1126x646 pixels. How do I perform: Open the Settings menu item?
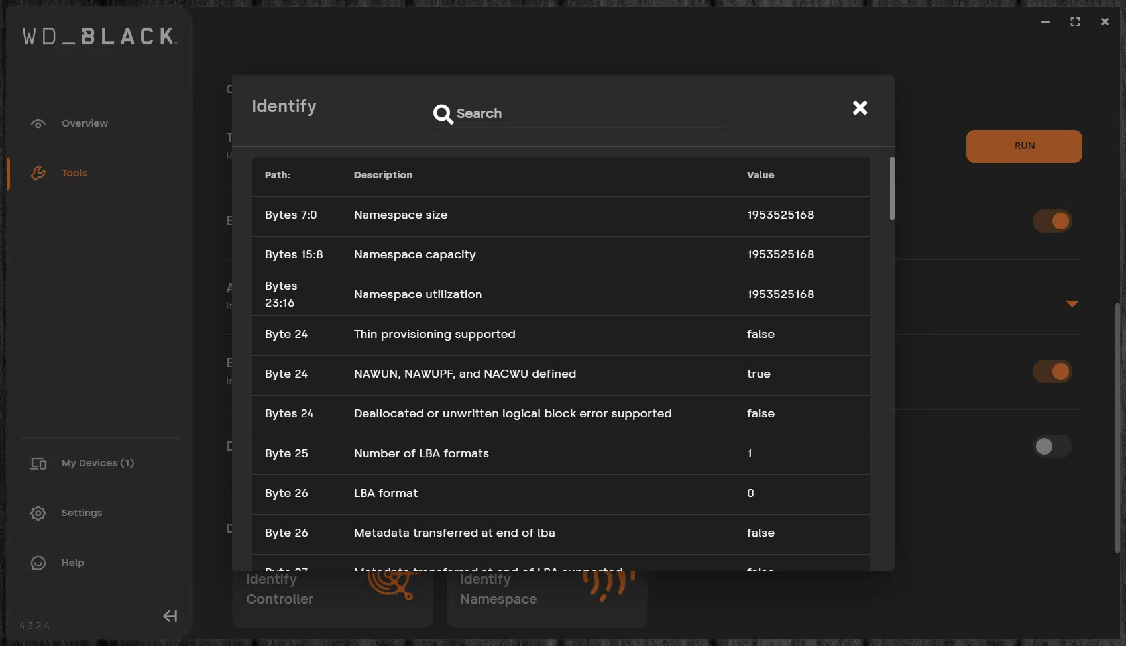(x=82, y=513)
